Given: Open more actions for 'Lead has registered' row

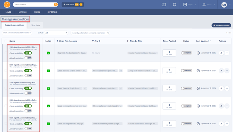Looking at the screenshot, I should click(x=227, y=124).
